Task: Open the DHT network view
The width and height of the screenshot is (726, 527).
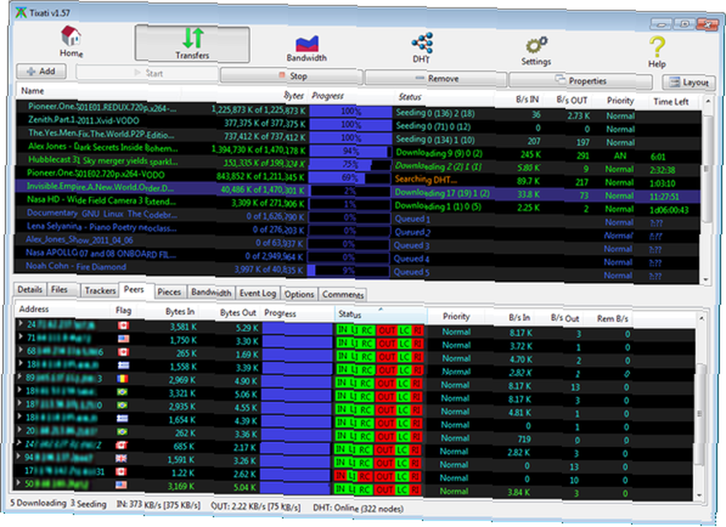Action: pos(422,48)
